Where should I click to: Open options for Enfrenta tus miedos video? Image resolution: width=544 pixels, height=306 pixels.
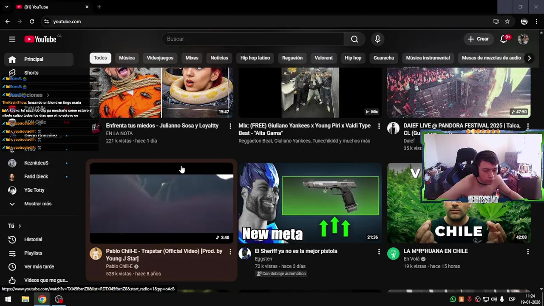click(x=230, y=126)
